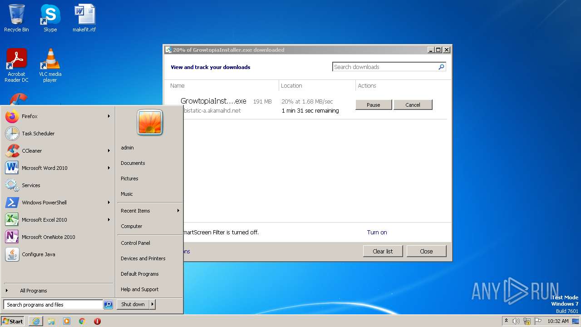Viewport: 581px width, 327px height.
Task: Click the Search programs and files box
Action: click(x=53, y=305)
